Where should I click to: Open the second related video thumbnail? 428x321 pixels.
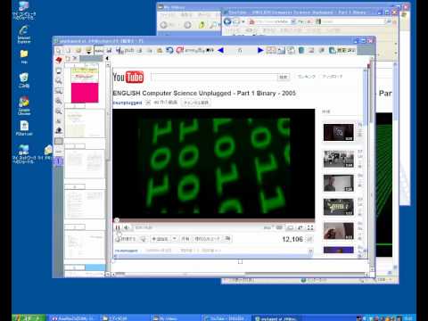click(x=339, y=159)
